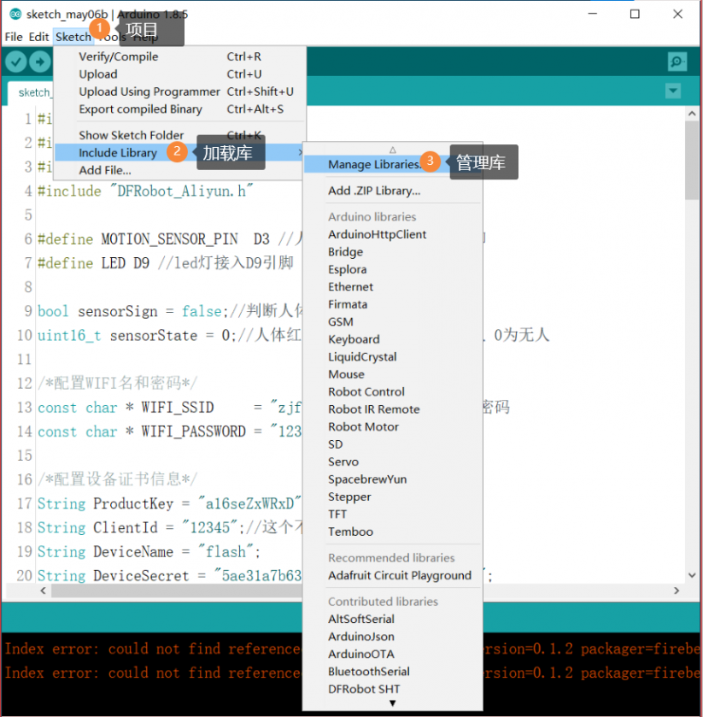Select Add File... entry
Viewport: 703px width, 717px height.
click(x=180, y=170)
